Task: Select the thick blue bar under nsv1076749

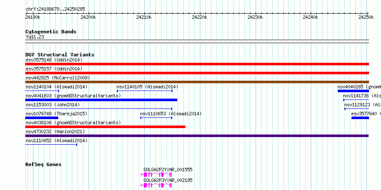Action: point(42,118)
